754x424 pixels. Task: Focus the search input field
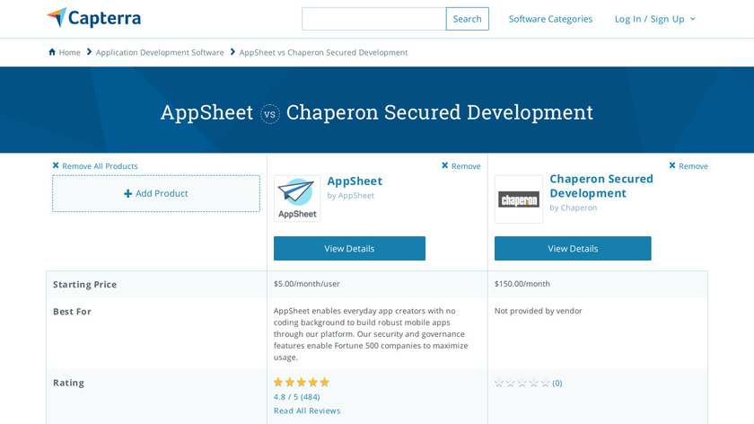373,19
